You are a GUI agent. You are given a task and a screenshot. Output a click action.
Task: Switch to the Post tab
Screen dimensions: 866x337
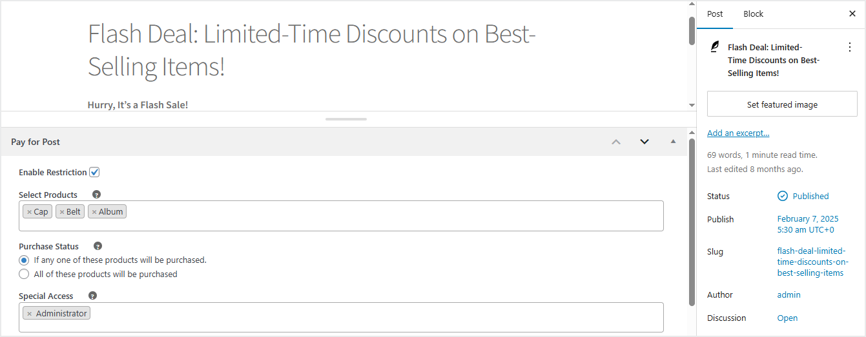click(715, 14)
